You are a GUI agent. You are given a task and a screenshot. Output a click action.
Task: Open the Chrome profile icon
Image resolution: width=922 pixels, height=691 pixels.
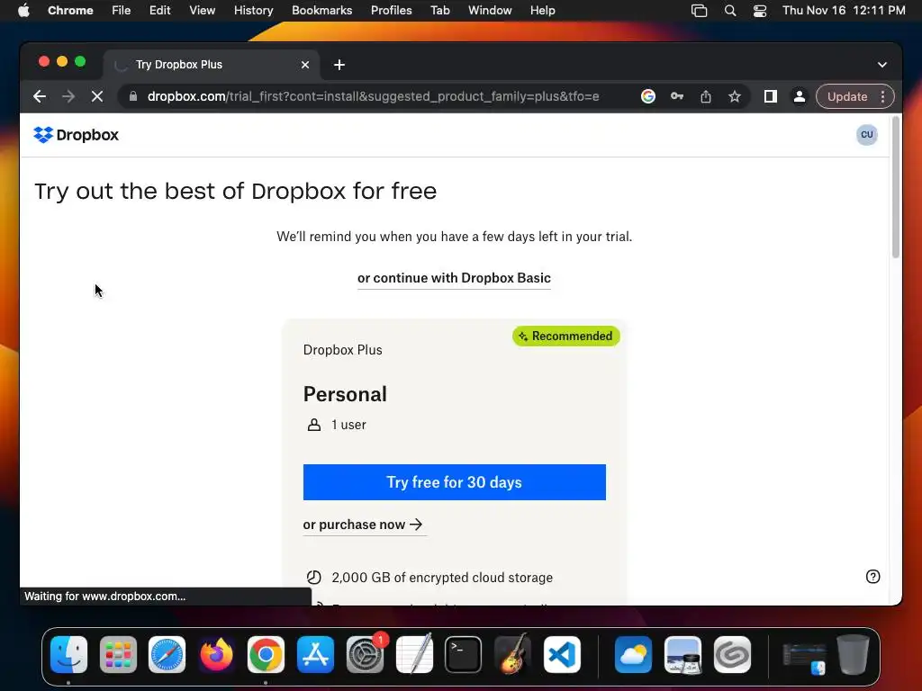click(800, 96)
